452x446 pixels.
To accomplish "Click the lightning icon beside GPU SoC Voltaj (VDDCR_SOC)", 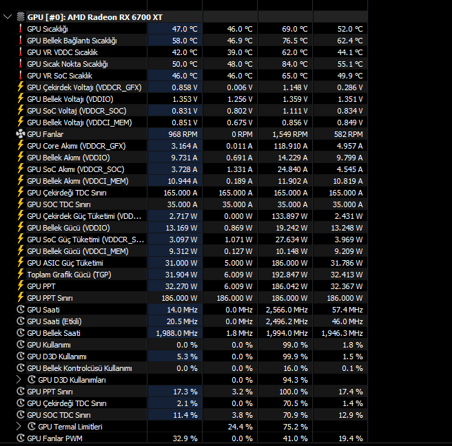I will point(21,111).
